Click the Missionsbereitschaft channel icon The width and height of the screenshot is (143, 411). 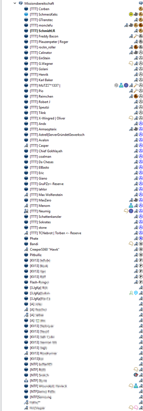20,3
